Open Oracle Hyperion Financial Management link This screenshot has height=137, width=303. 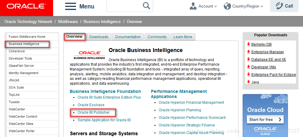(192, 102)
